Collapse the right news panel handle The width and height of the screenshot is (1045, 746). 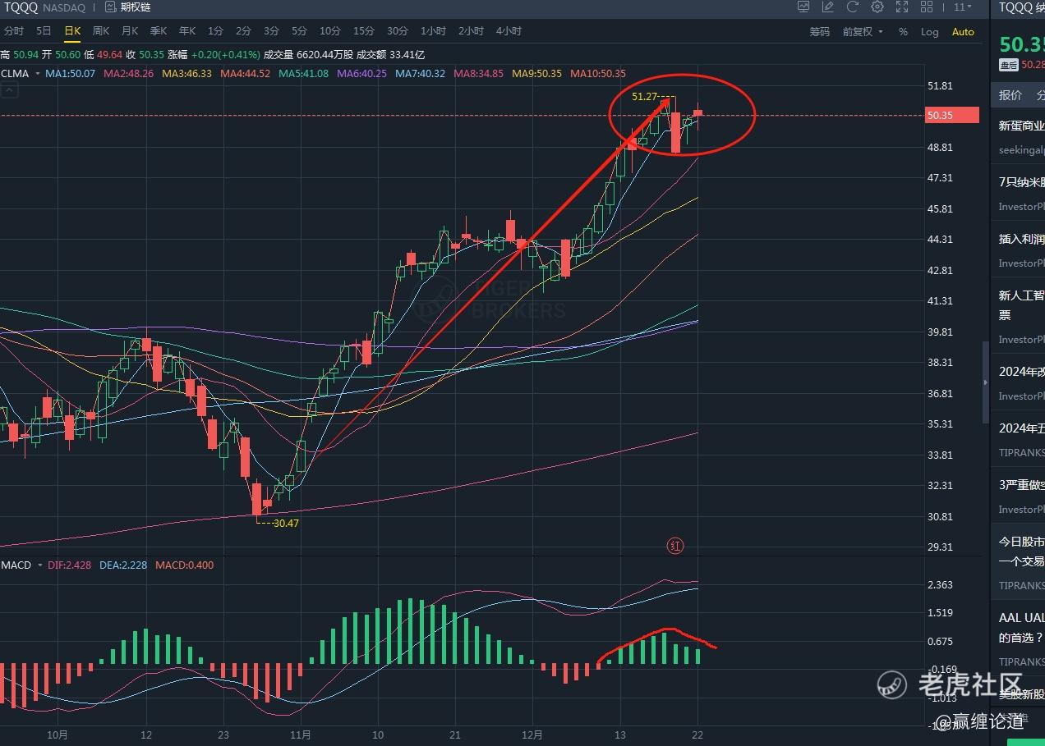pyautogui.click(x=986, y=382)
